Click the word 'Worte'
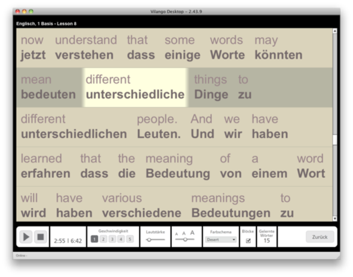 click(x=227, y=55)
